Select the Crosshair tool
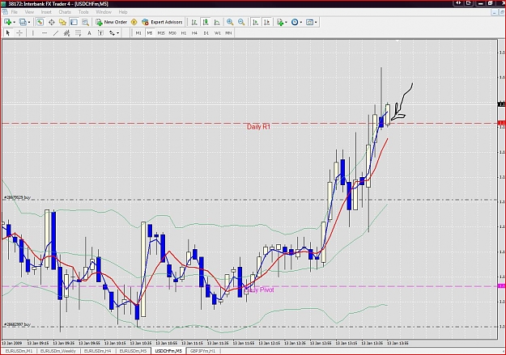The image size is (506, 355). tap(19, 33)
